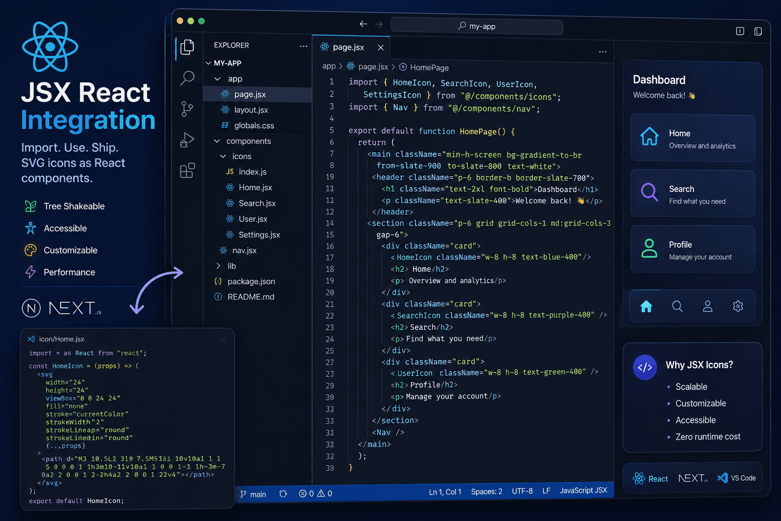Open the Profile Manage your account card

(x=693, y=249)
